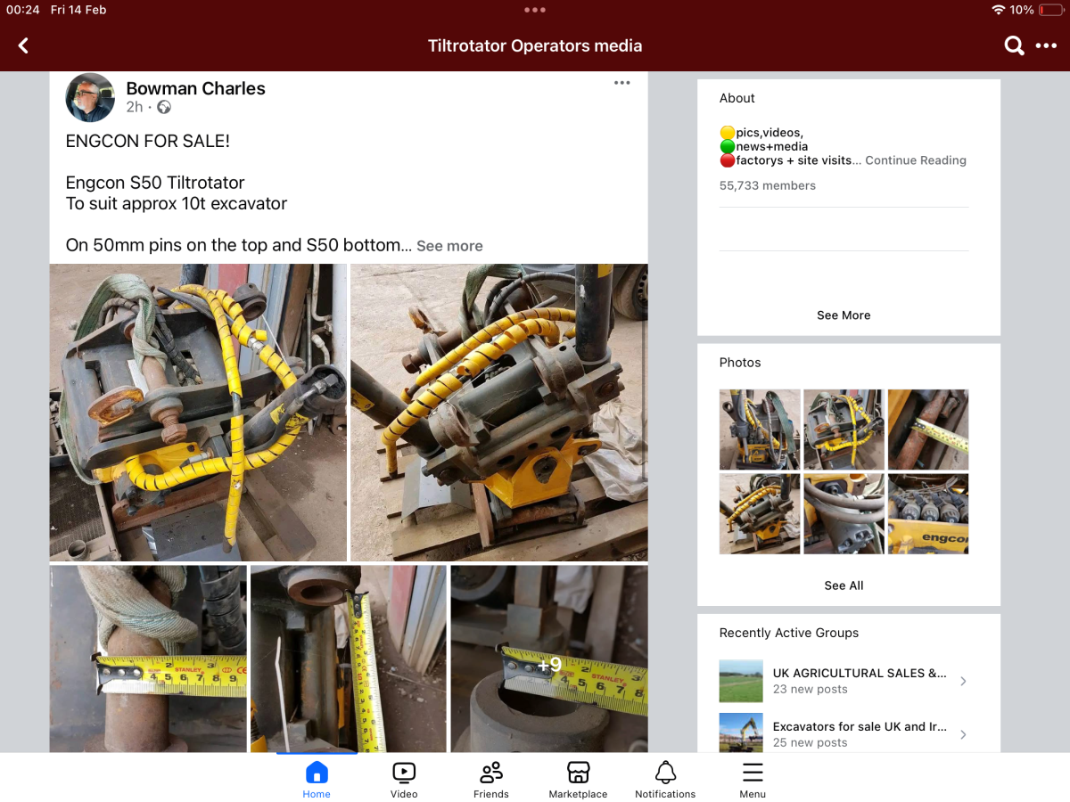Open Bowman Charles profile picture
1070x802 pixels.
[90, 98]
